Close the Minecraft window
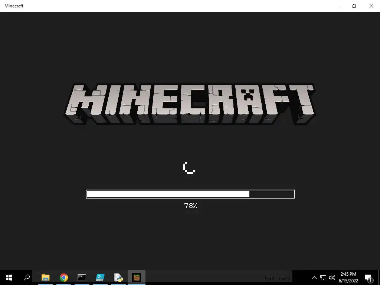Image resolution: width=380 pixels, height=285 pixels. 371,6
